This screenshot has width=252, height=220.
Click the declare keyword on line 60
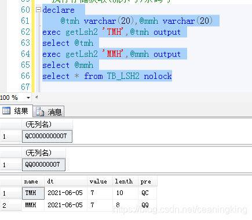pos(59,10)
